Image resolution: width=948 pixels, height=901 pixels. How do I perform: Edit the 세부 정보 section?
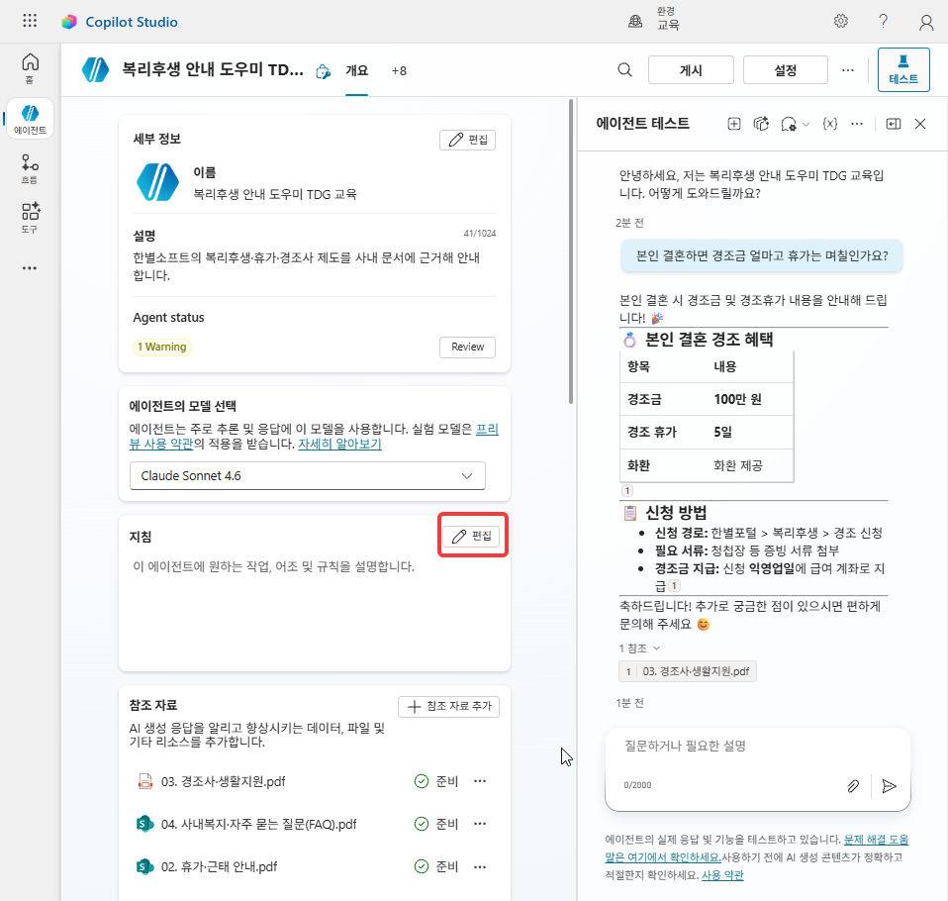(467, 140)
